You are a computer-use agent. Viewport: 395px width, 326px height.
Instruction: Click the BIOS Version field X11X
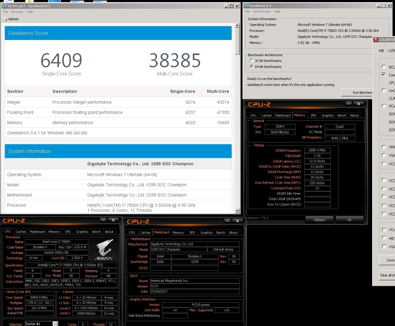click(x=195, y=286)
